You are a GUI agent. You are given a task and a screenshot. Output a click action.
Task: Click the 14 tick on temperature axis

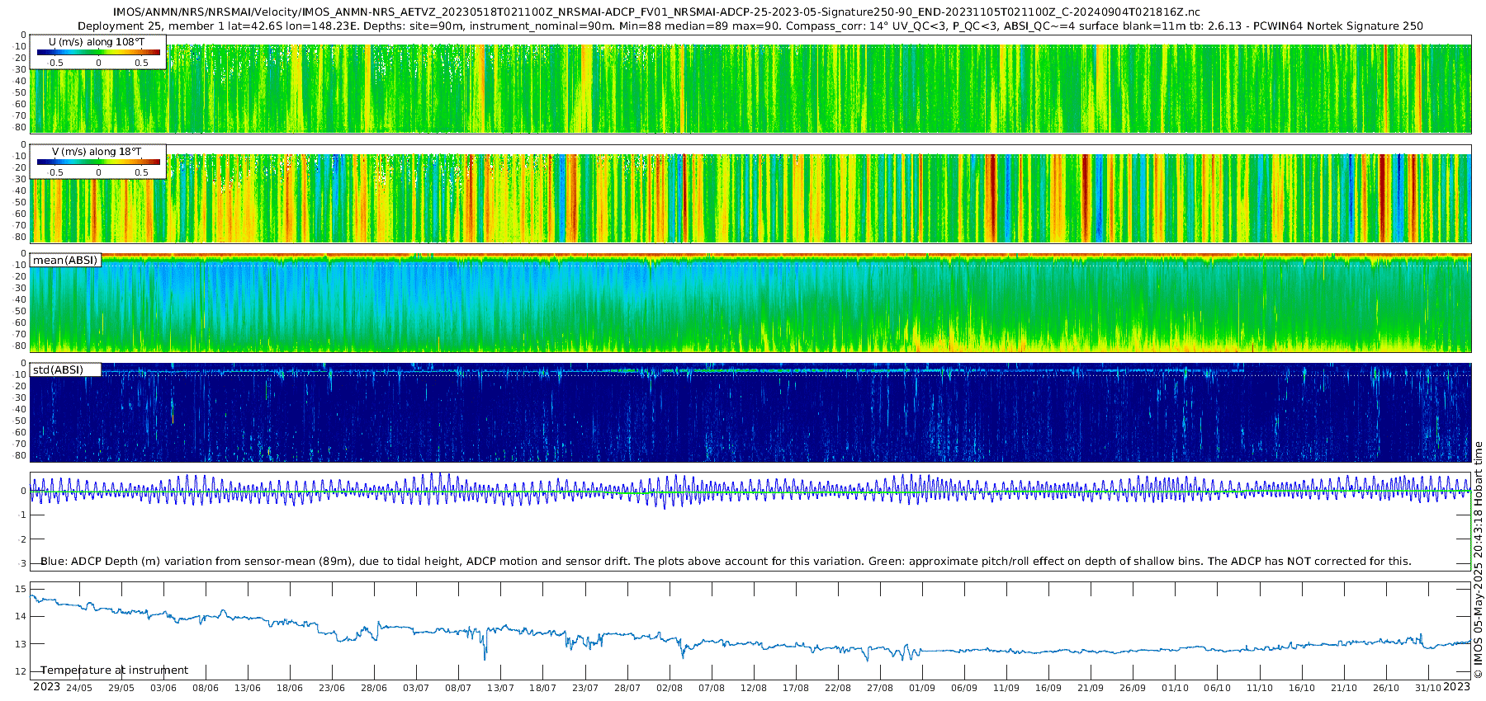[x=21, y=616]
